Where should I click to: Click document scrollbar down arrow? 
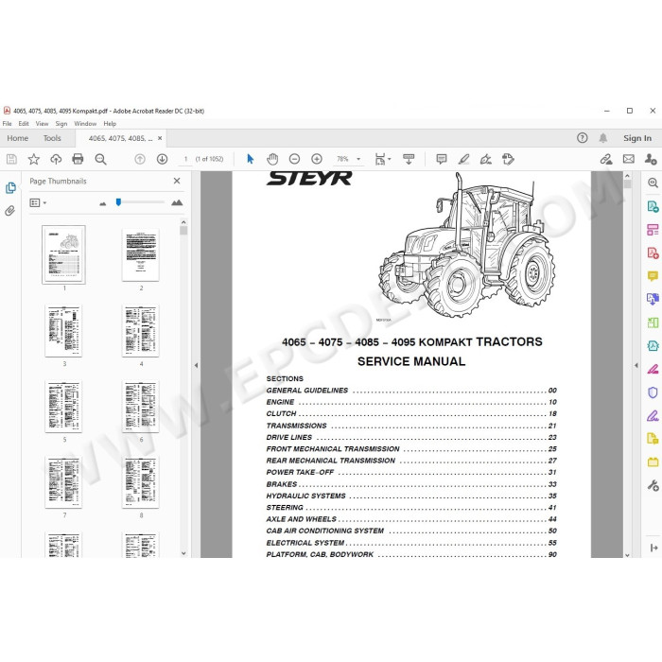point(627,554)
